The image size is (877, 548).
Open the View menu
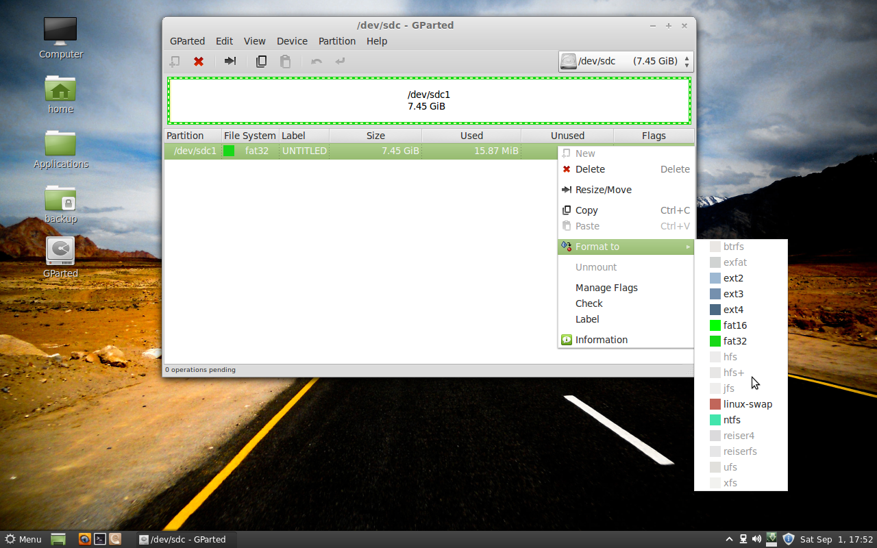point(255,41)
